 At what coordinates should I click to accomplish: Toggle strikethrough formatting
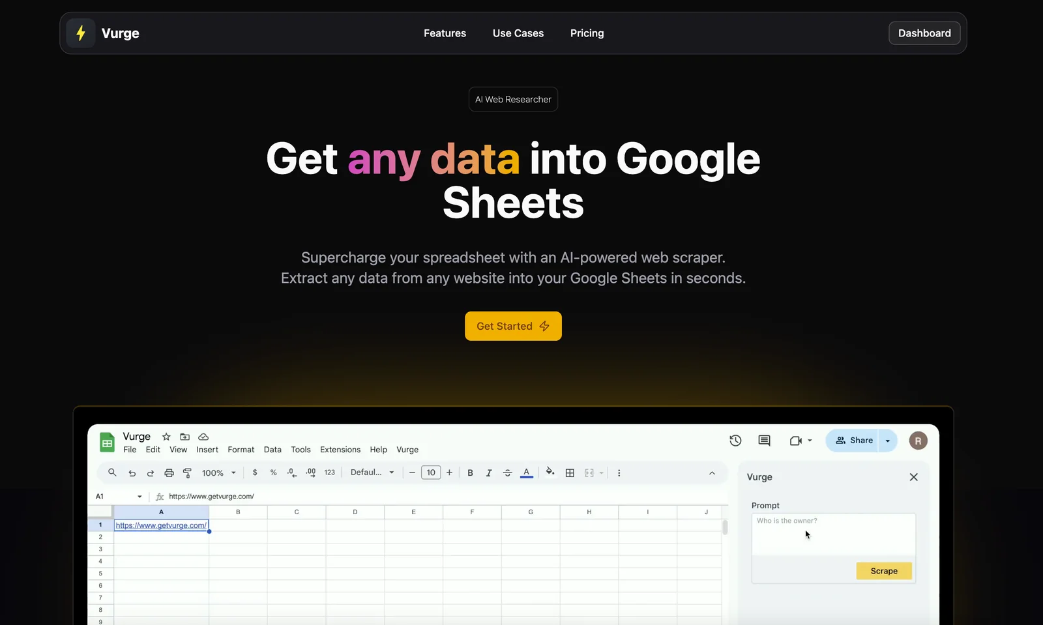pos(507,473)
